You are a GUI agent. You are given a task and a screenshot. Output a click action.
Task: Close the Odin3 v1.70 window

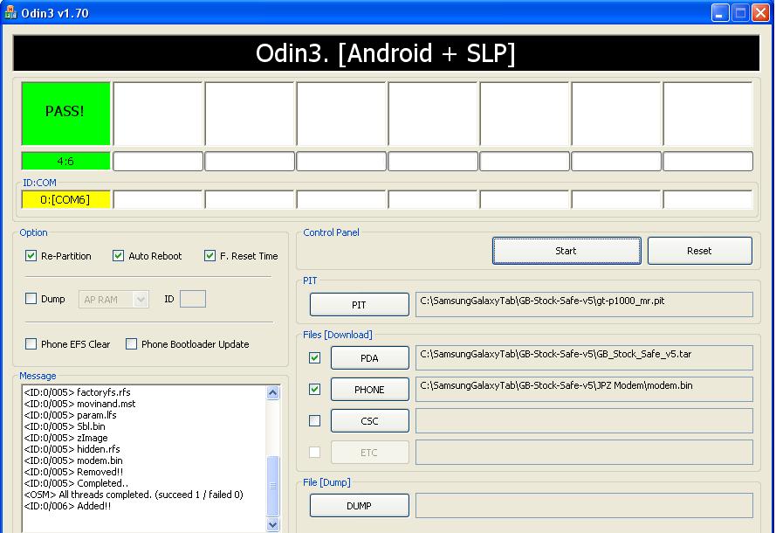pos(760,13)
